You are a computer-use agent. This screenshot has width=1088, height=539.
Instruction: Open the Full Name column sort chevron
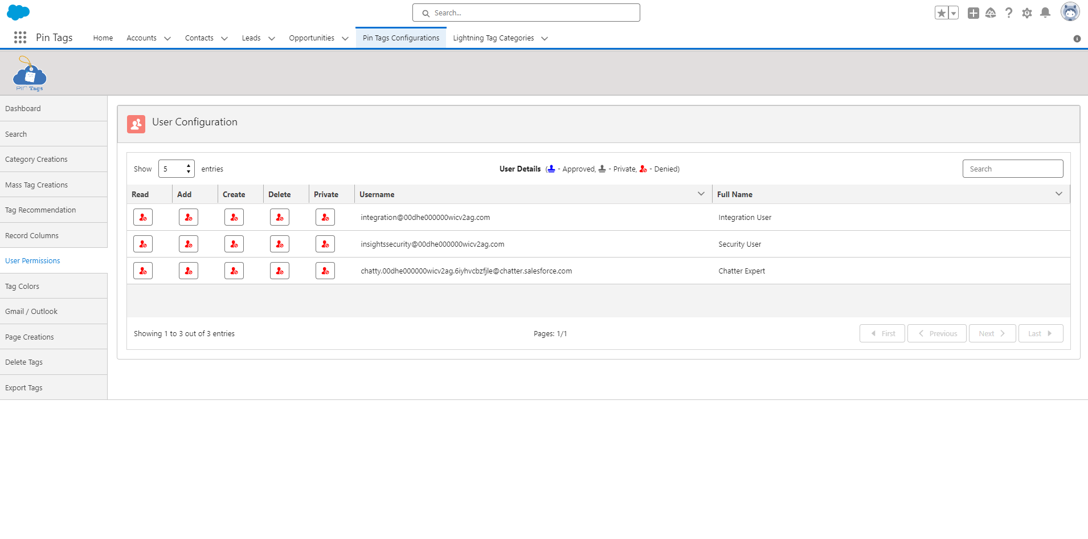pyautogui.click(x=1059, y=194)
